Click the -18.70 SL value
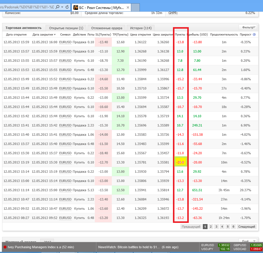This screenshot has width=263, height=253. tap(103, 61)
